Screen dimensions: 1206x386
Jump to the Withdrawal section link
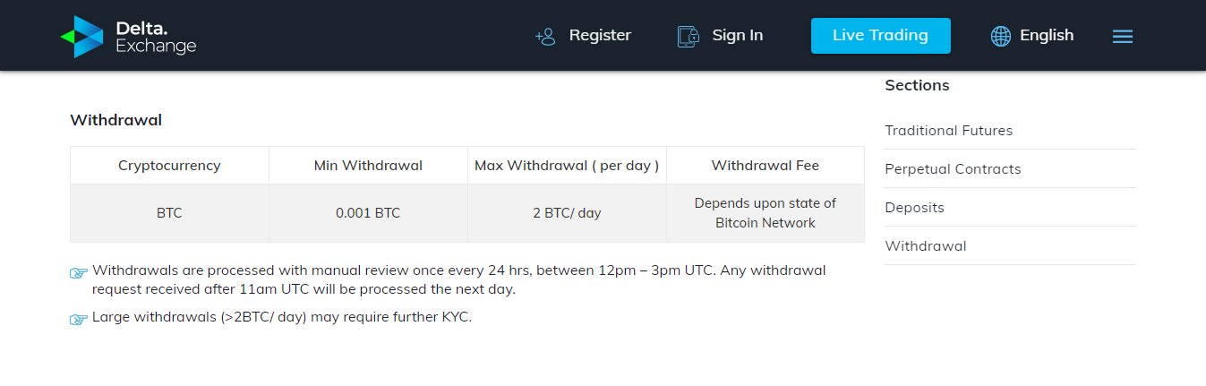pyautogui.click(x=926, y=246)
